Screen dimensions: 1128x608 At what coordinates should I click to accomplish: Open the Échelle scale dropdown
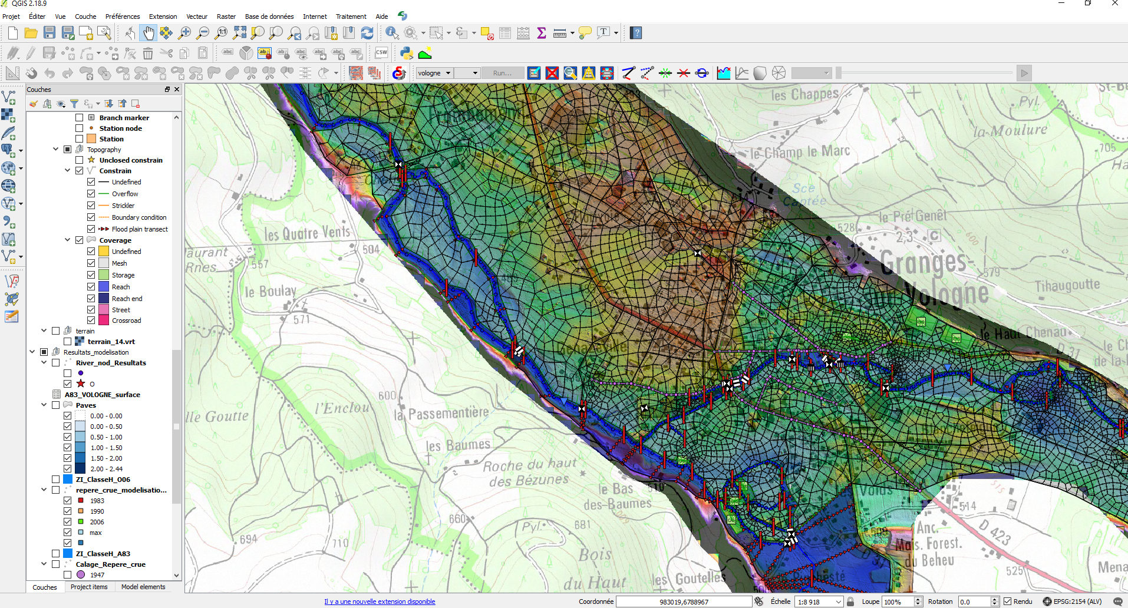[x=819, y=602]
